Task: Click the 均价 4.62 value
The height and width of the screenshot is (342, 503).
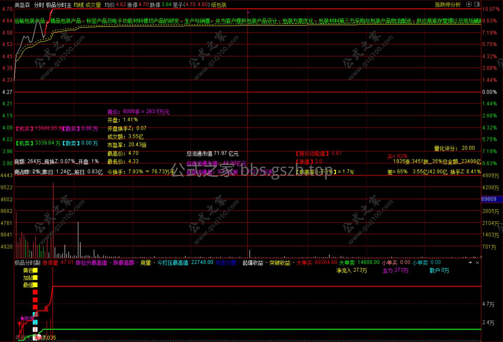Action: (x=115, y=5)
